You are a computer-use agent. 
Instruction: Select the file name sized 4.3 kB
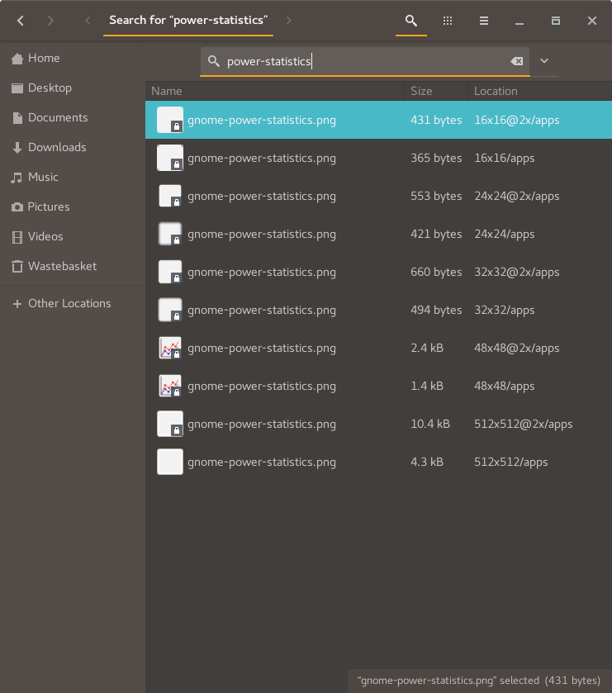(262, 463)
